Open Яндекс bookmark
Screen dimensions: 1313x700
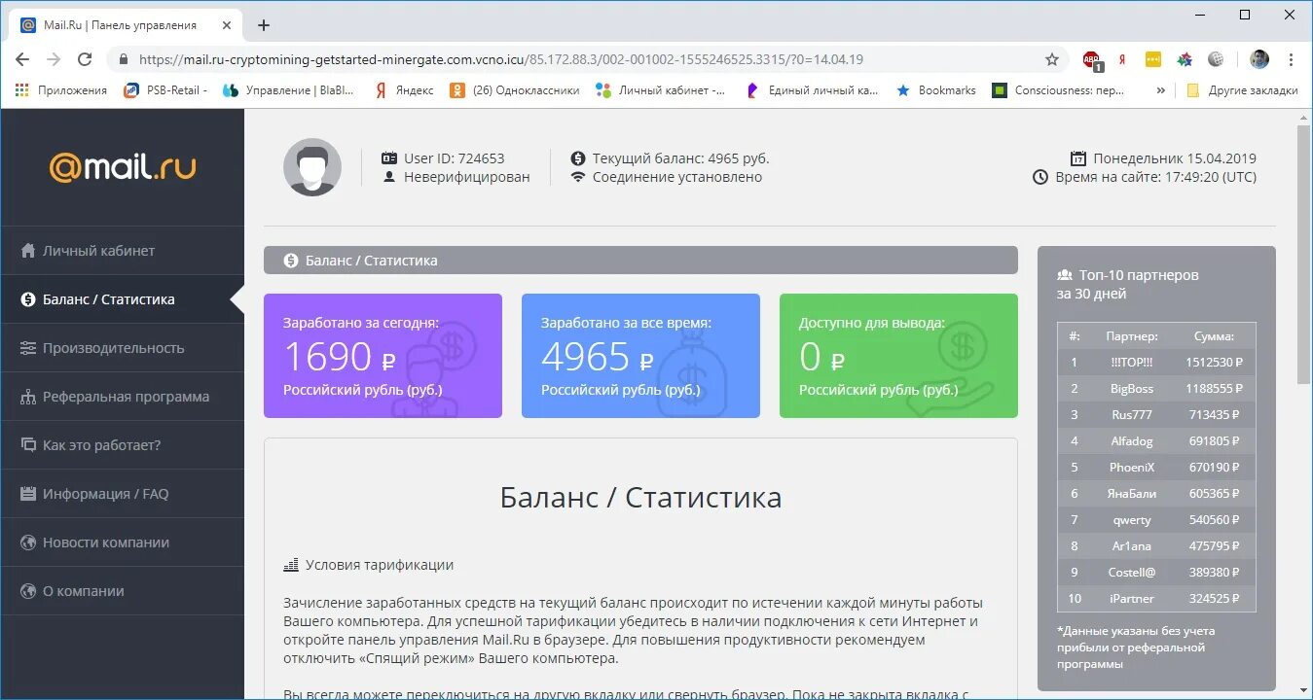click(405, 89)
